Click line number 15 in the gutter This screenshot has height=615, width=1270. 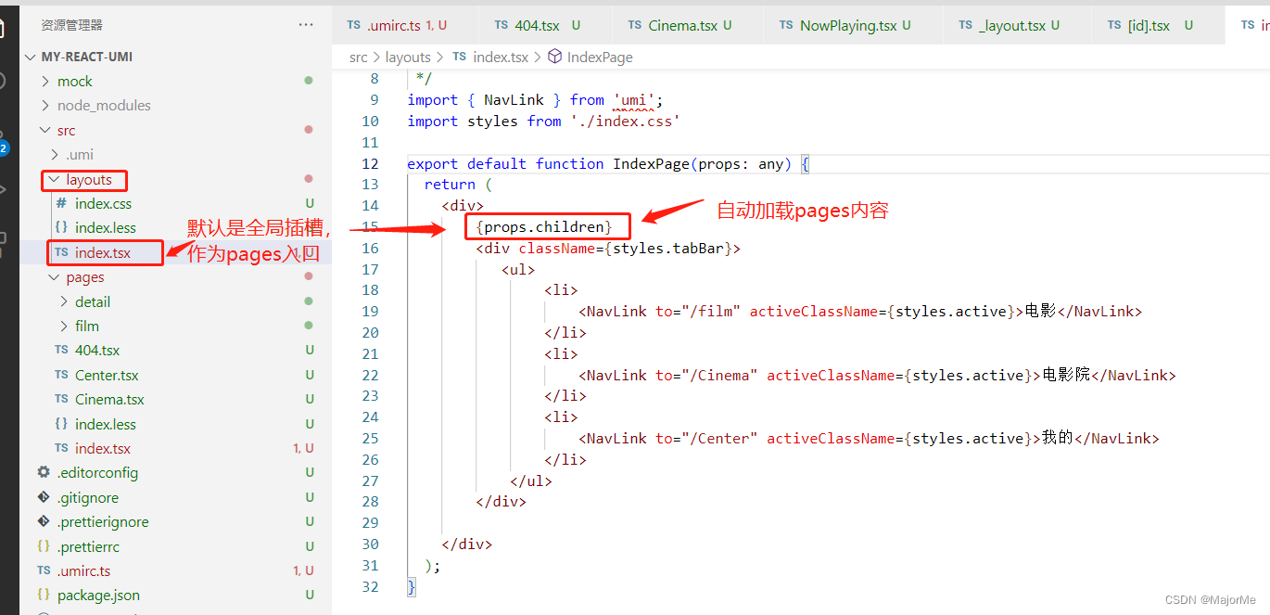(x=370, y=226)
